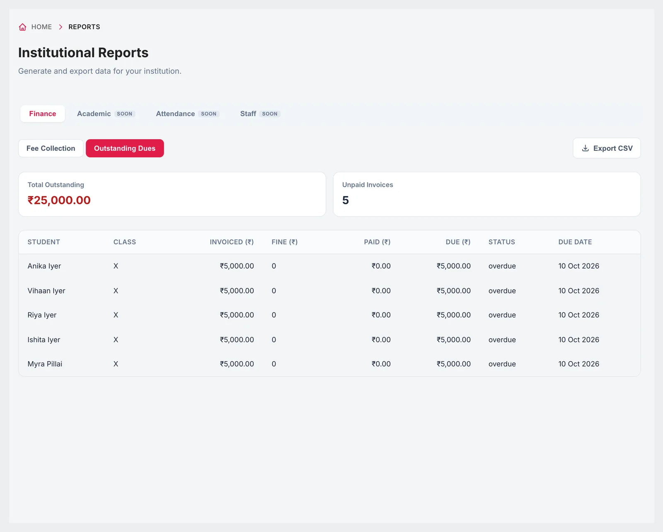This screenshot has width=663, height=532.
Task: Click the DUE DATE column header
Action: (x=575, y=242)
